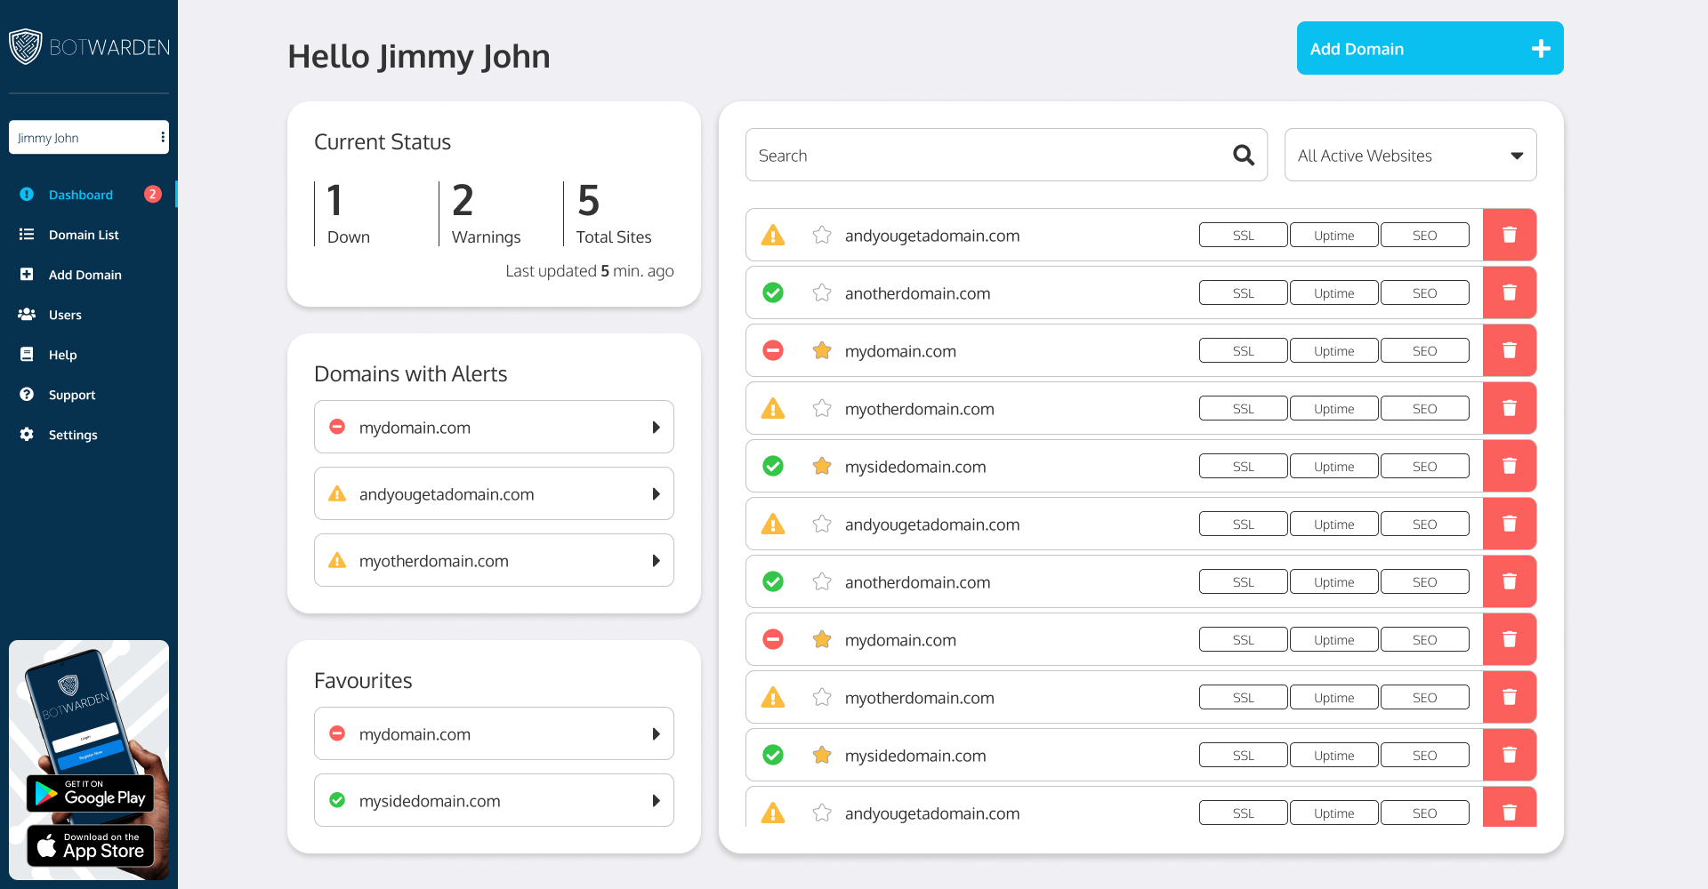Click the Download on the App Store badge
1708x889 pixels.
click(x=91, y=845)
